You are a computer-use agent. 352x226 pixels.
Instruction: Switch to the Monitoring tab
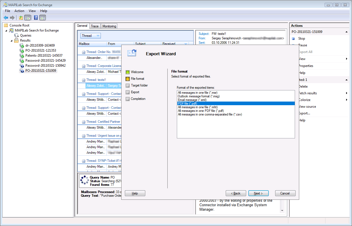pyautogui.click(x=109, y=26)
